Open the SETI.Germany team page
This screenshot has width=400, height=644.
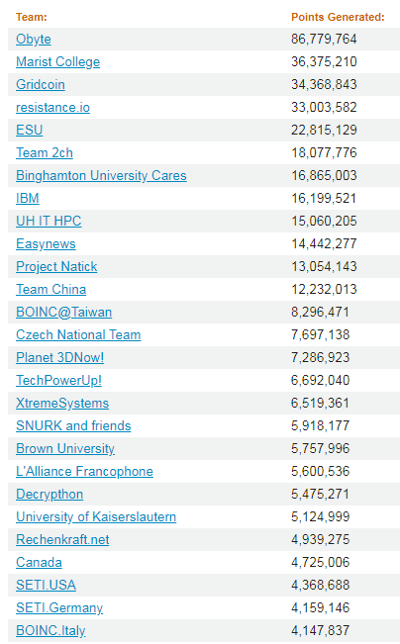pyautogui.click(x=59, y=607)
